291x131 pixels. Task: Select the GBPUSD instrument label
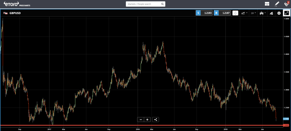15,13
